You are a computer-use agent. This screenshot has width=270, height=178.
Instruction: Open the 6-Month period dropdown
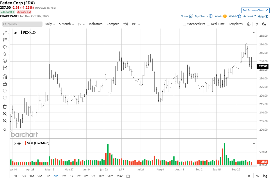pos(66,24)
